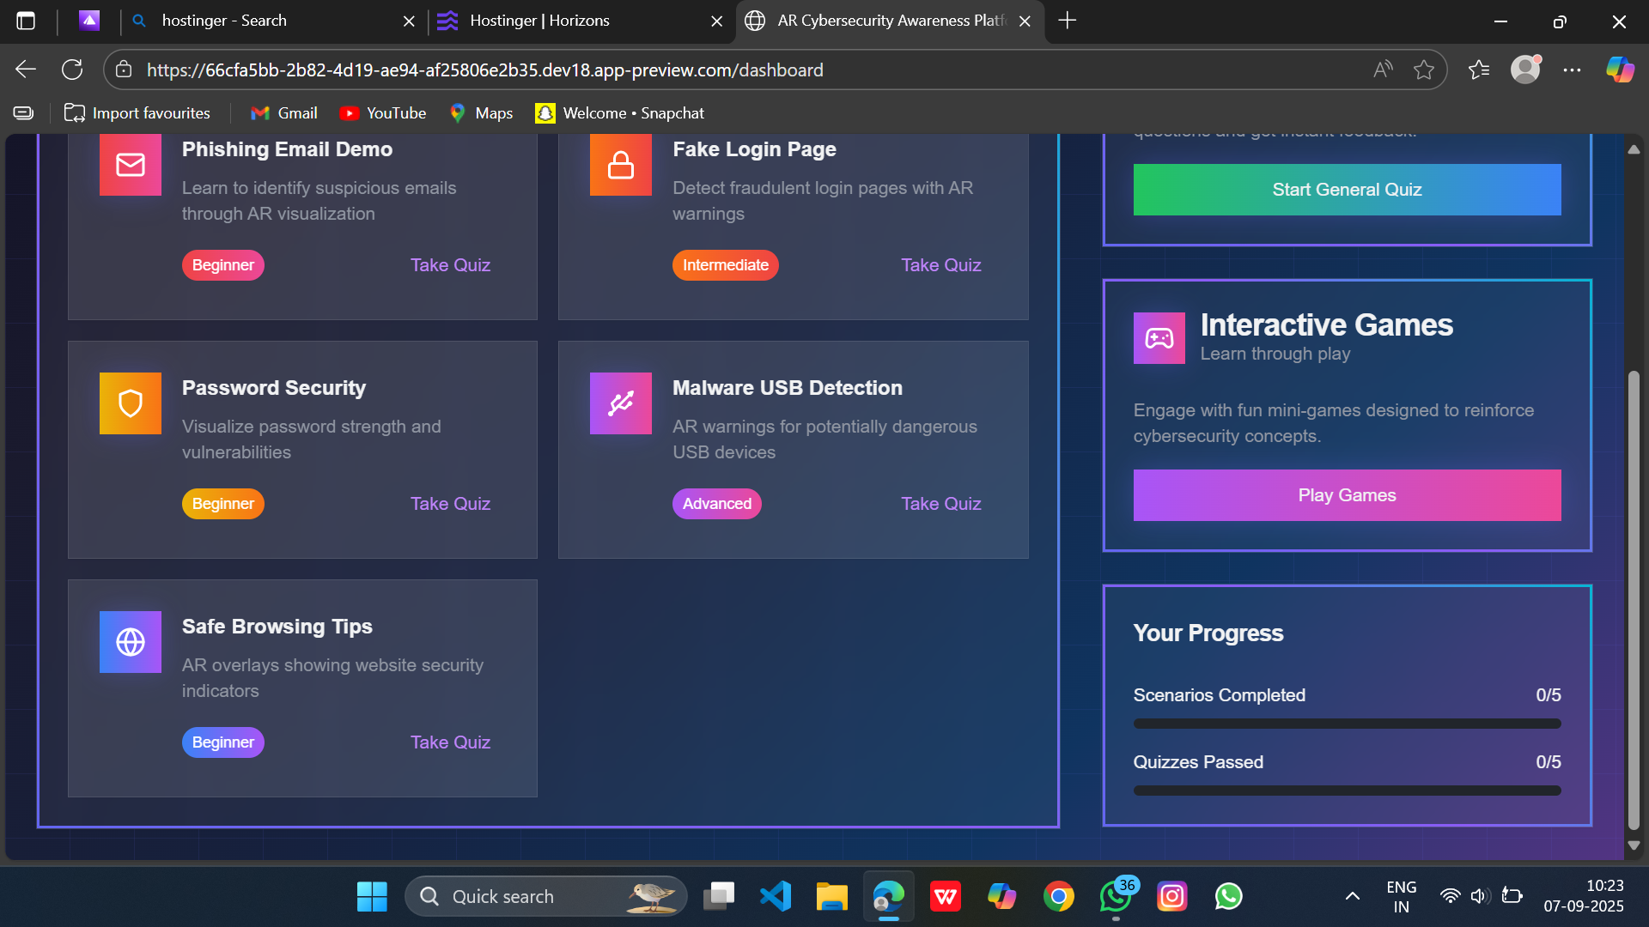Click the Phishing Email Demo envelope icon
1649x927 pixels.
[x=131, y=165]
